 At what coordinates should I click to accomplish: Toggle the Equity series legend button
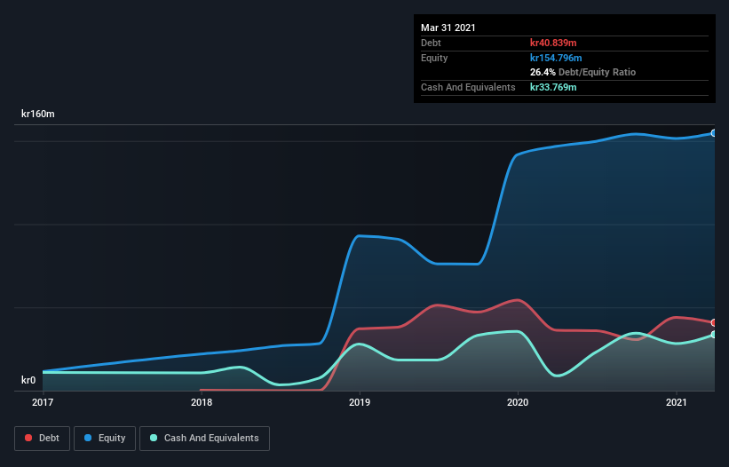point(105,439)
